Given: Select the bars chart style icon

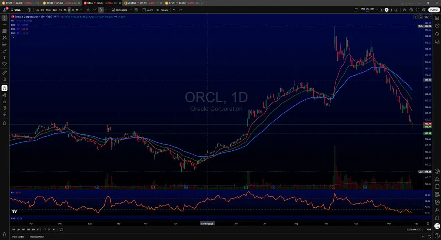Looking at the screenshot, I should click(87, 10).
